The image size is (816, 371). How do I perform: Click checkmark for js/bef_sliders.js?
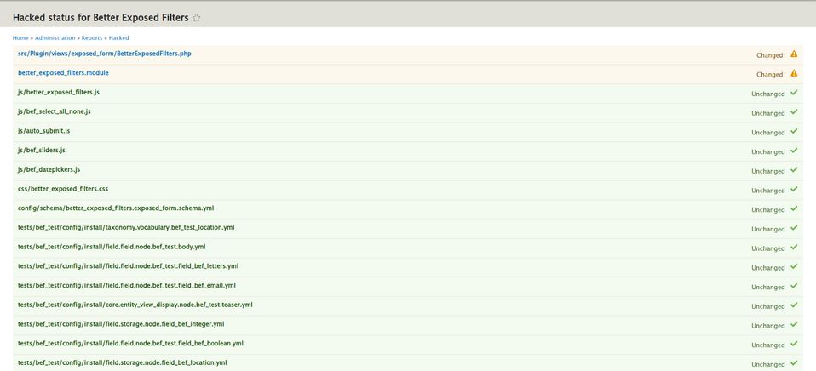[x=794, y=150]
